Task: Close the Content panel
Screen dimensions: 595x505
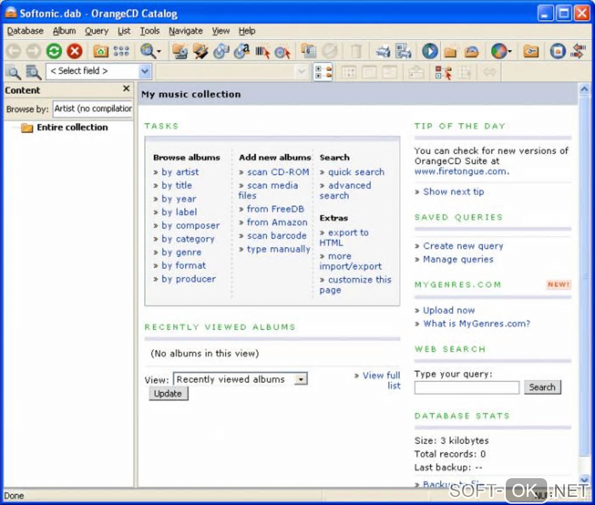Action: [x=127, y=89]
